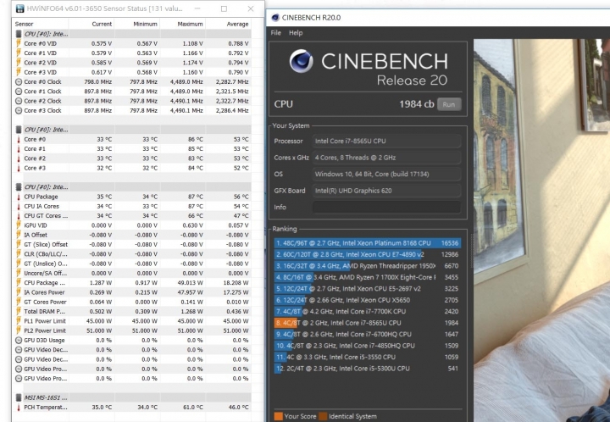
Task: Select the Intel Xeon Platinum 8168 ranking entry
Action: (366, 242)
